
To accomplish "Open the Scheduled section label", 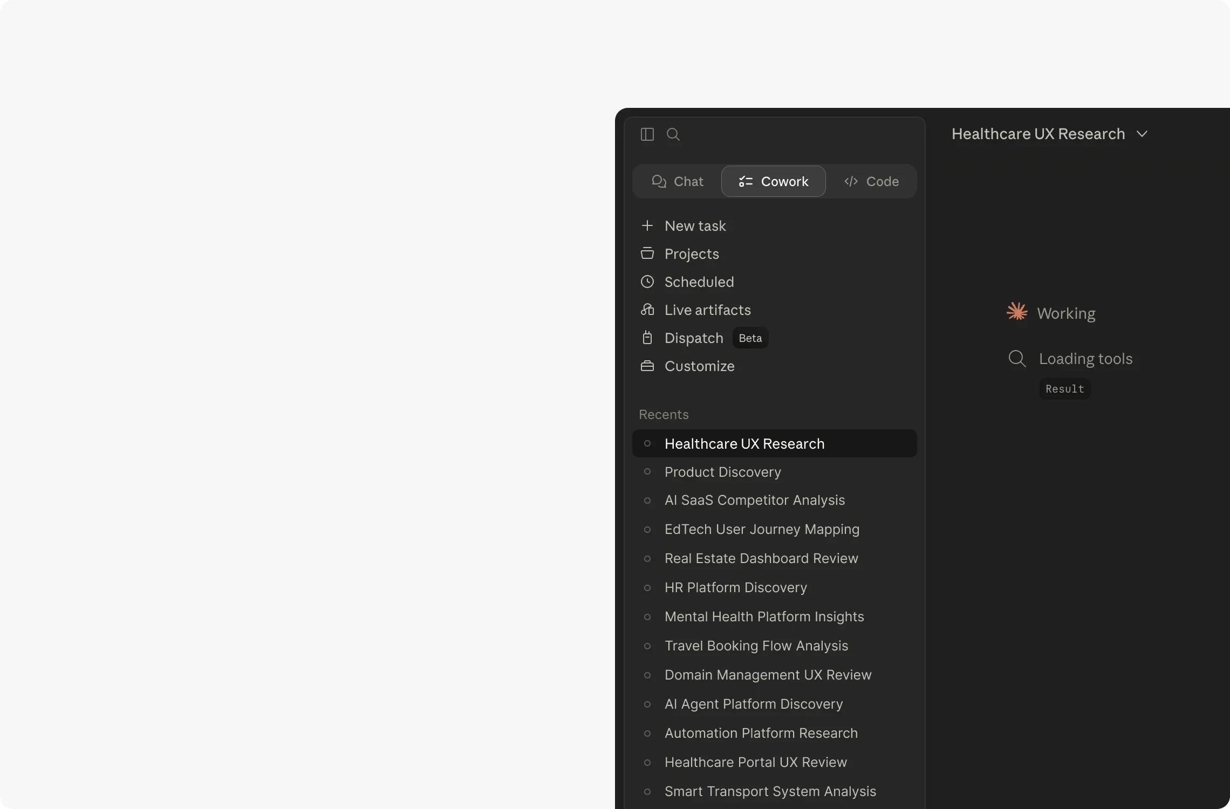I will [699, 282].
